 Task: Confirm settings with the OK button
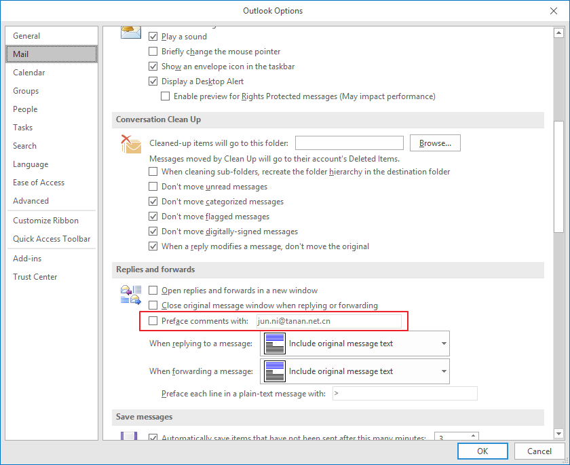click(482, 451)
